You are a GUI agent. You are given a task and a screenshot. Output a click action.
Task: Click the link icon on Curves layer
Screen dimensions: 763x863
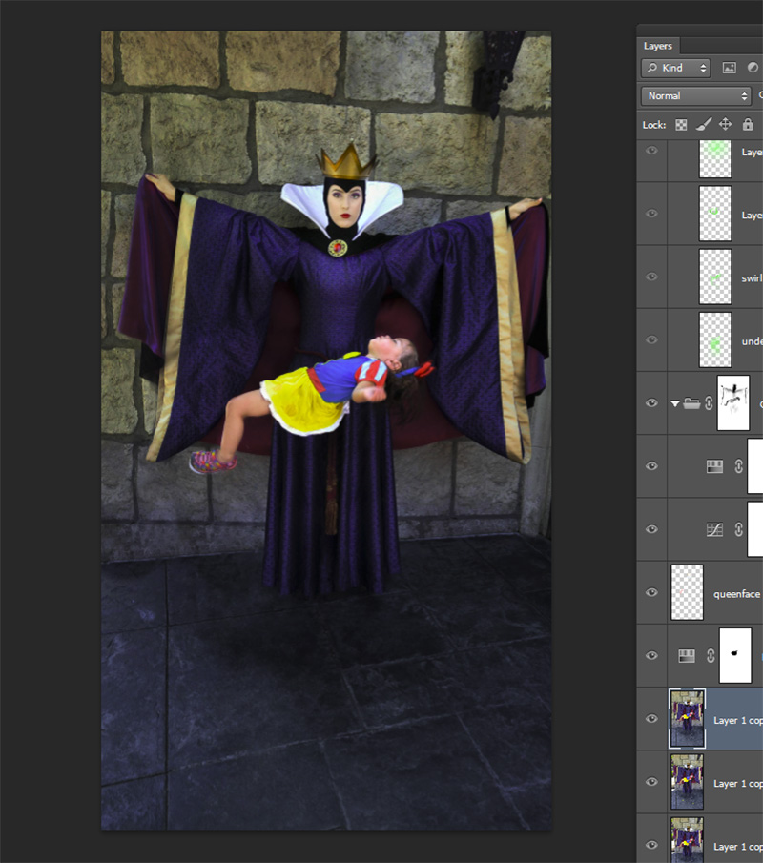pos(738,529)
